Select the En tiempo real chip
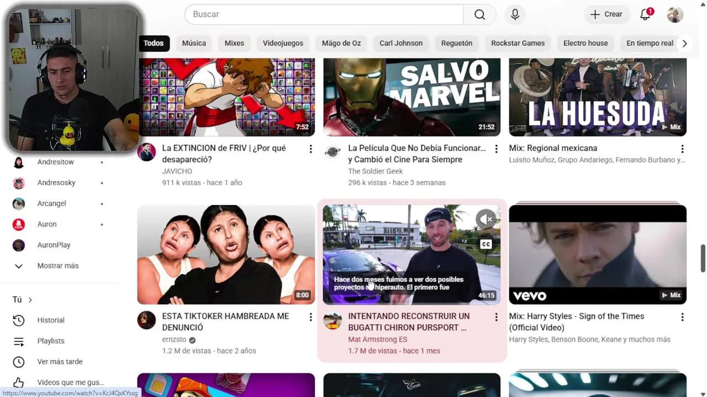The width and height of the screenshot is (707, 397). click(650, 43)
